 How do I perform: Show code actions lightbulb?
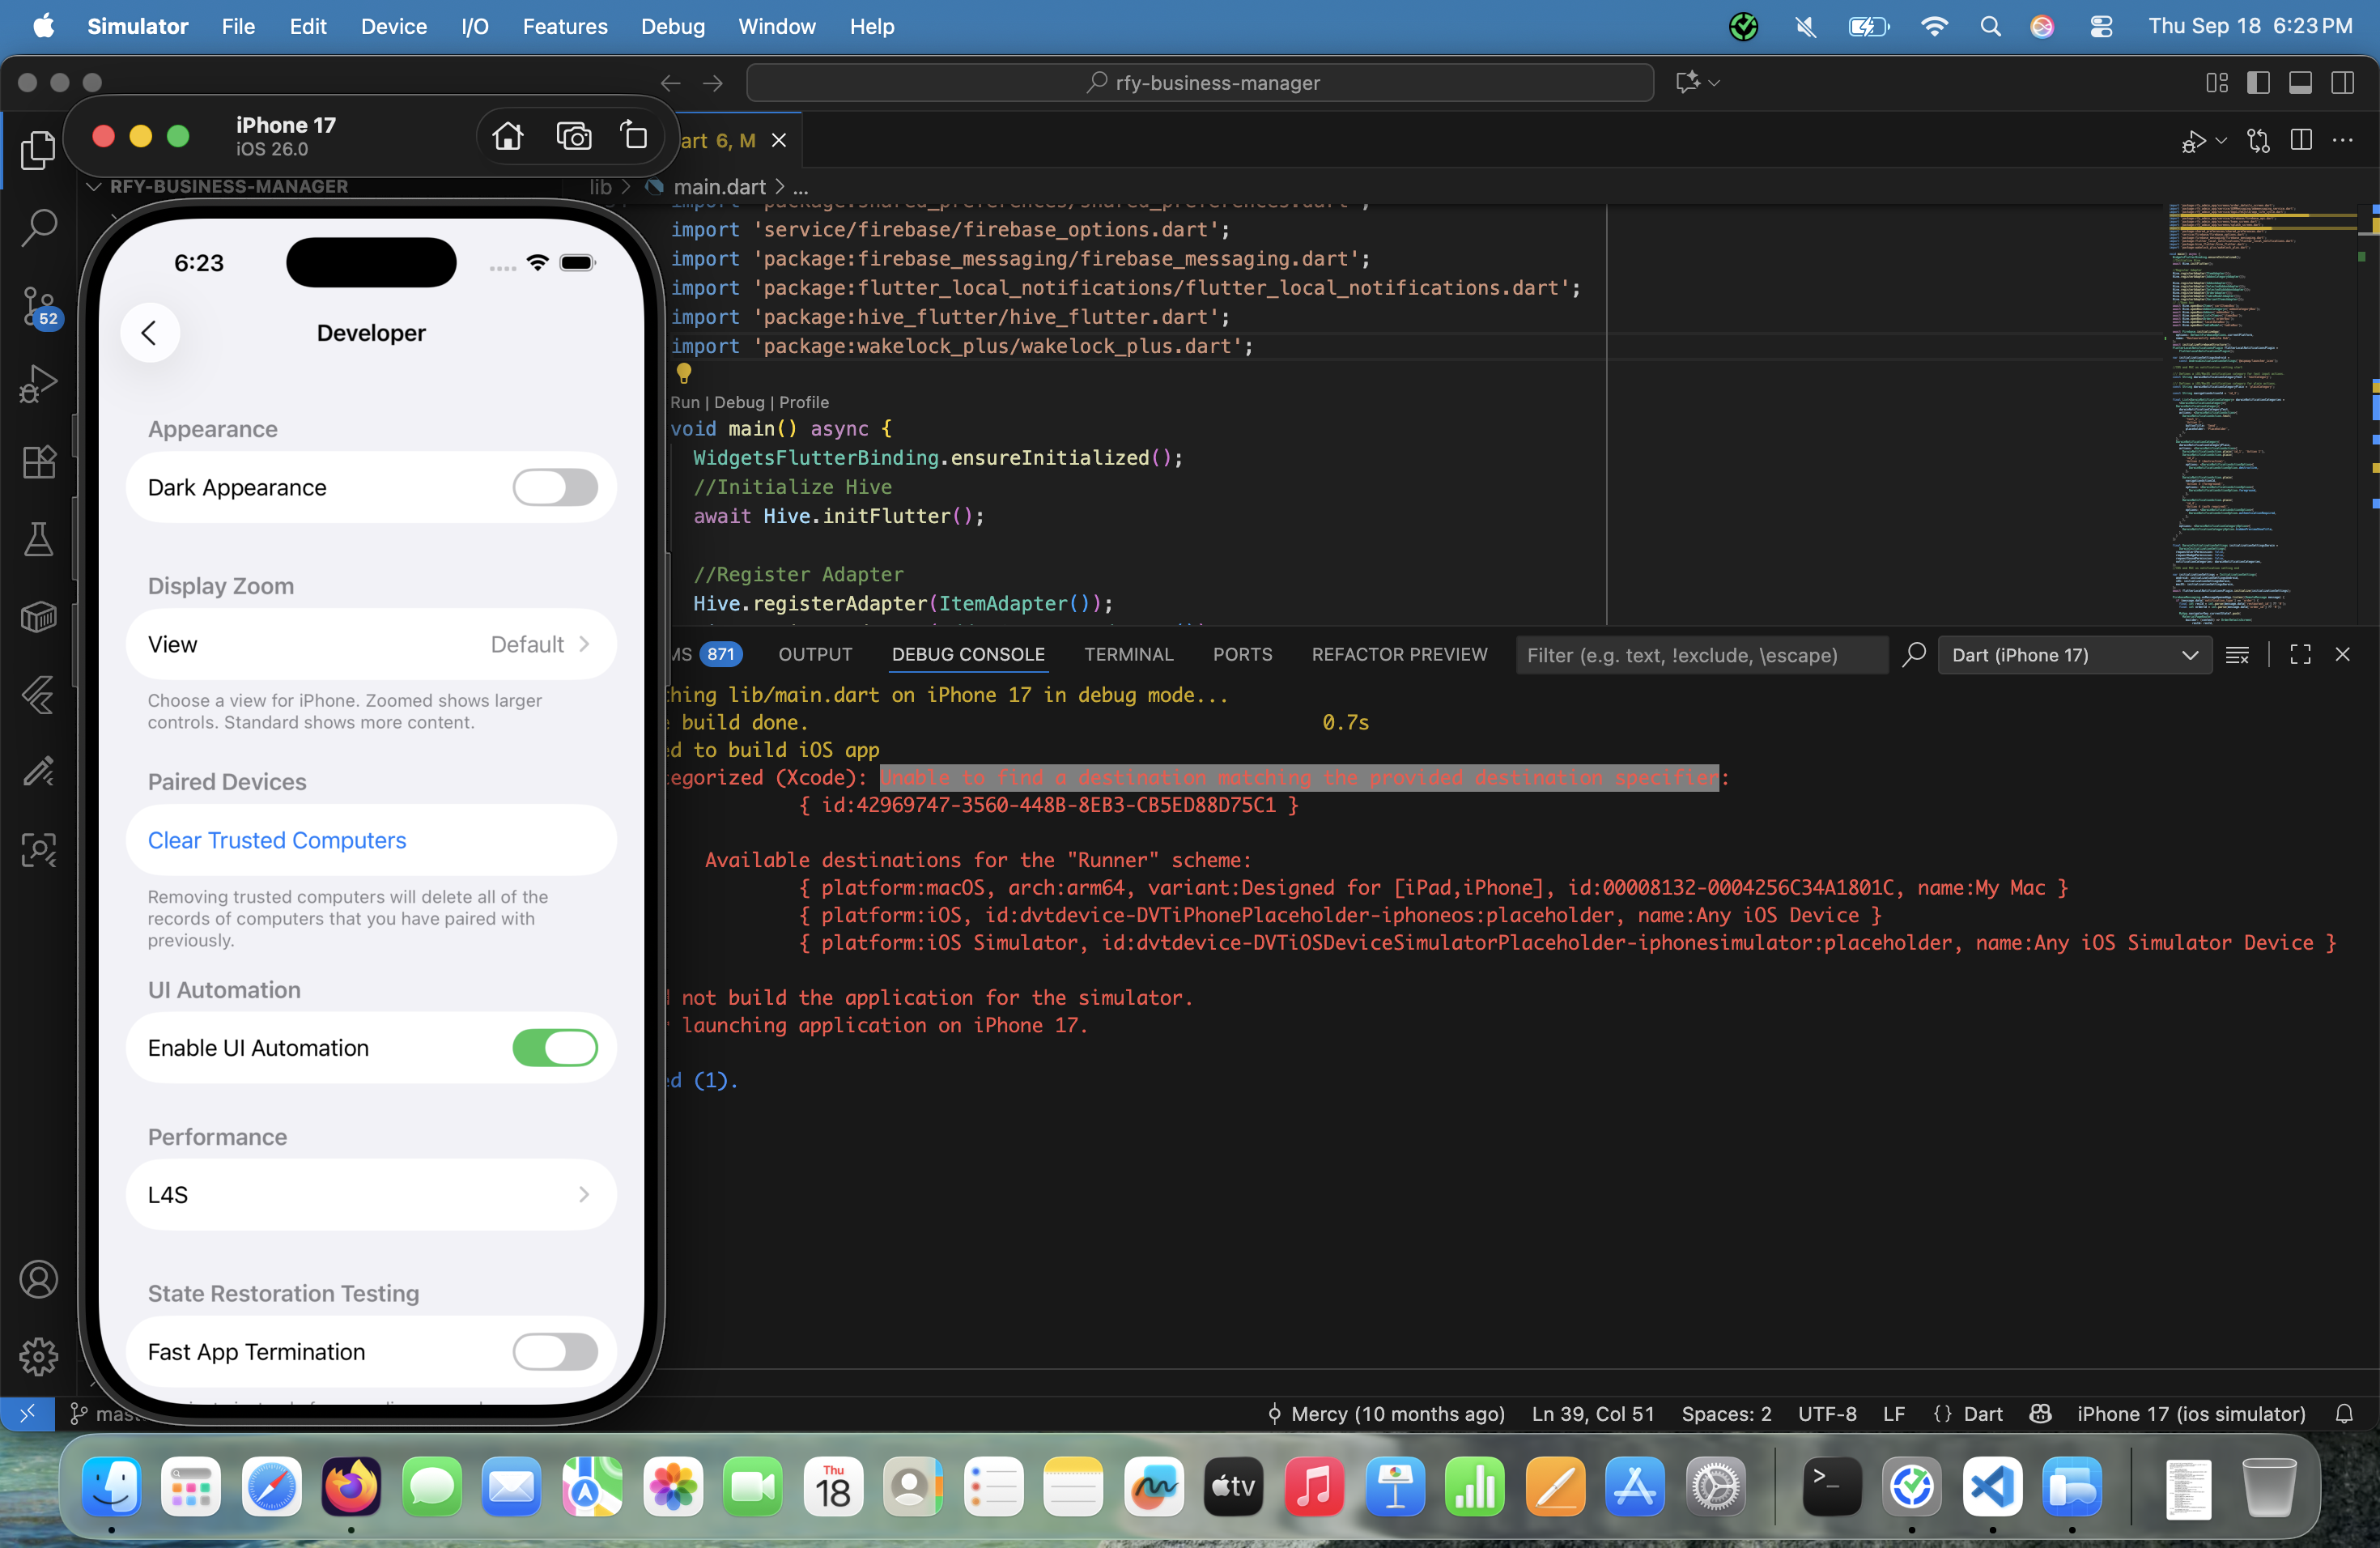tap(684, 374)
